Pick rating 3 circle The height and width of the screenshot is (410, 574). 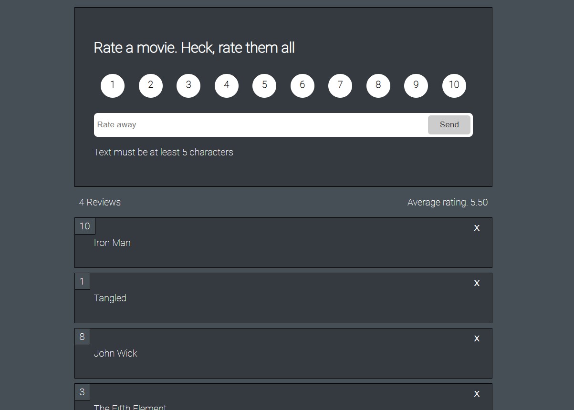tap(188, 86)
